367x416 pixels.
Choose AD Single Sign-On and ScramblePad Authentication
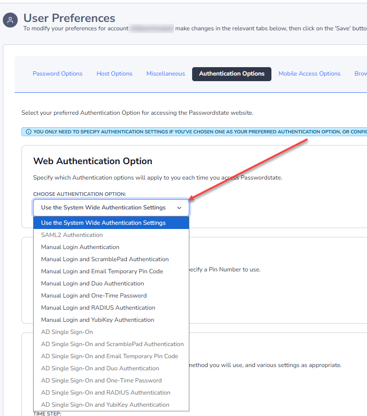click(x=111, y=344)
